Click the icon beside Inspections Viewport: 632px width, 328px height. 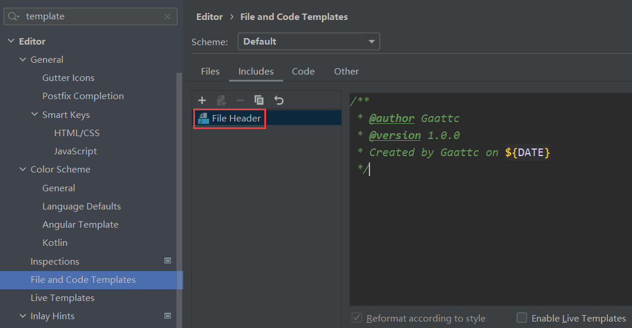click(x=167, y=261)
